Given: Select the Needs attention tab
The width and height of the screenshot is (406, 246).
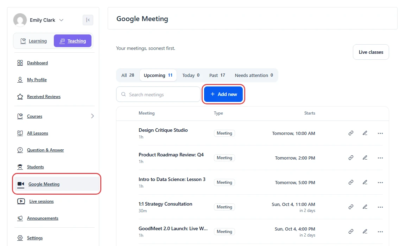Looking at the screenshot, I should coord(254,75).
